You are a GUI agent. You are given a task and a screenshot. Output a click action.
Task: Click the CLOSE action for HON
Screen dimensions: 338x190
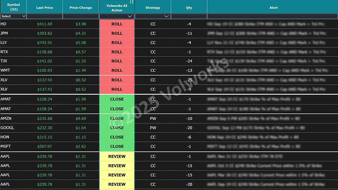pos(117,137)
